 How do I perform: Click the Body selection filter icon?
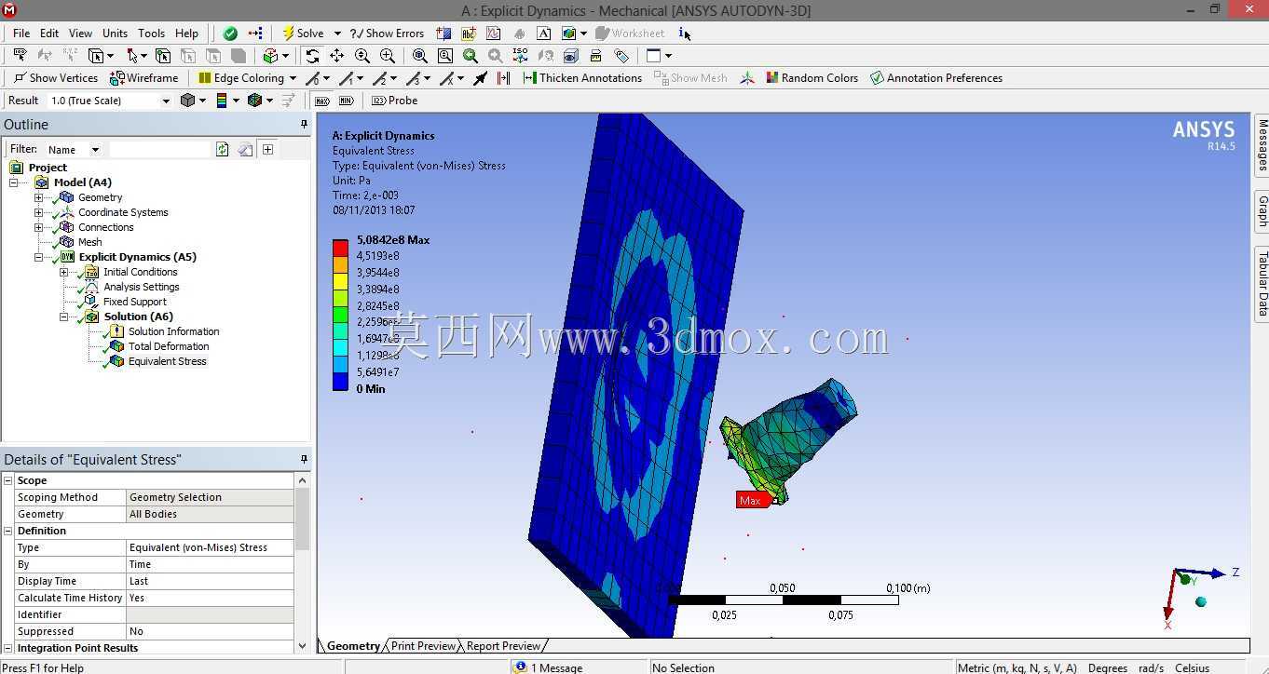pyautogui.click(x=238, y=56)
